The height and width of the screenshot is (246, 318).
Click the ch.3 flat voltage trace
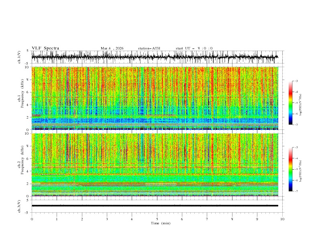(155, 206)
